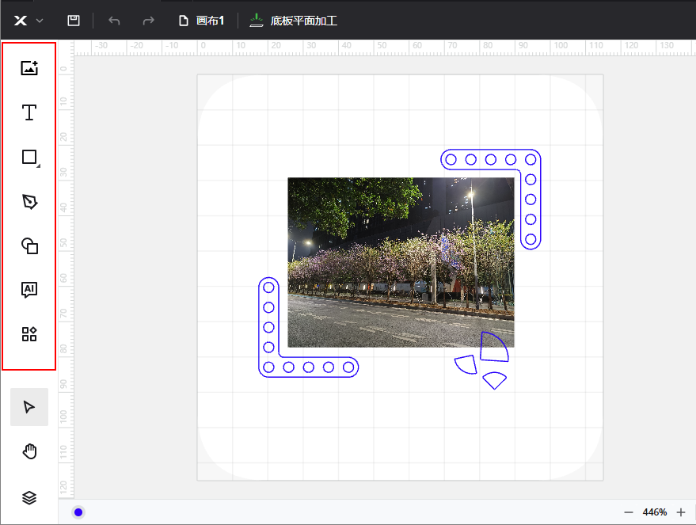Image resolution: width=696 pixels, height=525 pixels.
Task: Save the project with the disk icon
Action: pyautogui.click(x=74, y=21)
